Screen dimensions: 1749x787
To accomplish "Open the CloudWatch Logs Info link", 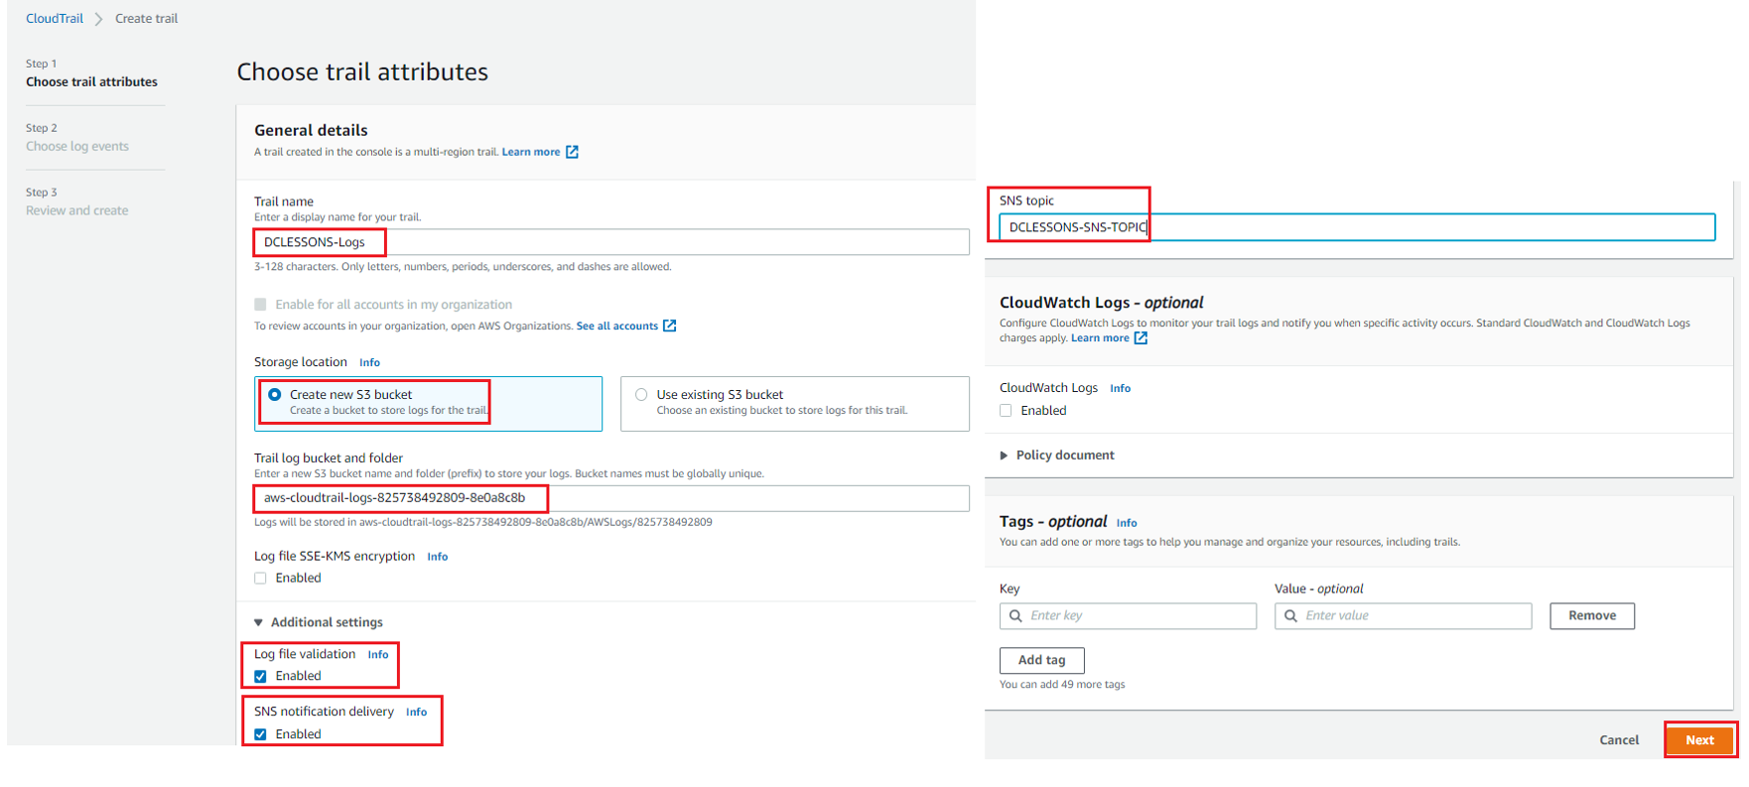I will point(1120,389).
